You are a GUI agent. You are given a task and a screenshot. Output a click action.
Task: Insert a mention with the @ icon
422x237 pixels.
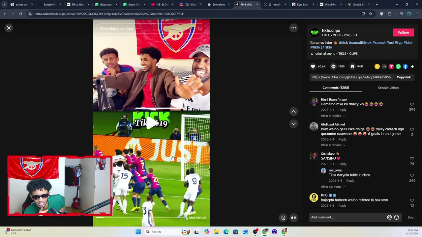389,217
